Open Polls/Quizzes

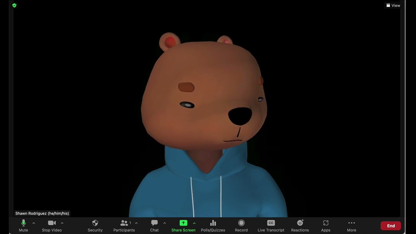tap(213, 226)
